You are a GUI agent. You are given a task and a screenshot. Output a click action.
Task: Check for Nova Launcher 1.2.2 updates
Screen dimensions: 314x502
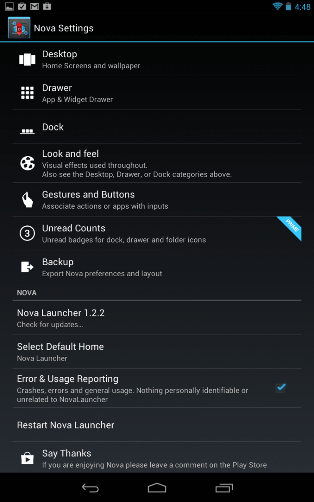157,318
